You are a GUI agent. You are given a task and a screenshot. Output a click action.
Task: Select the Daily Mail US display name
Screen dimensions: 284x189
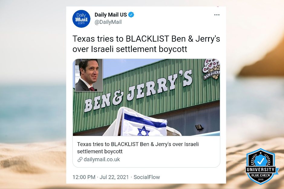[111, 15]
